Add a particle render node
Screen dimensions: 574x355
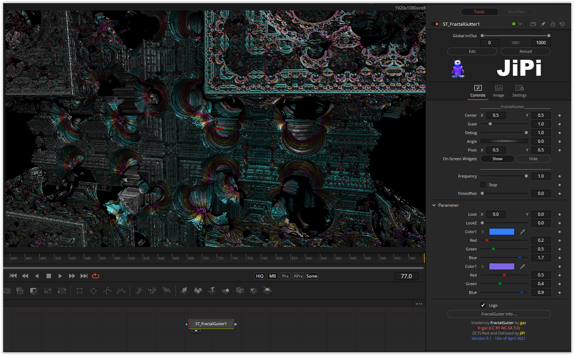[x=167, y=291]
